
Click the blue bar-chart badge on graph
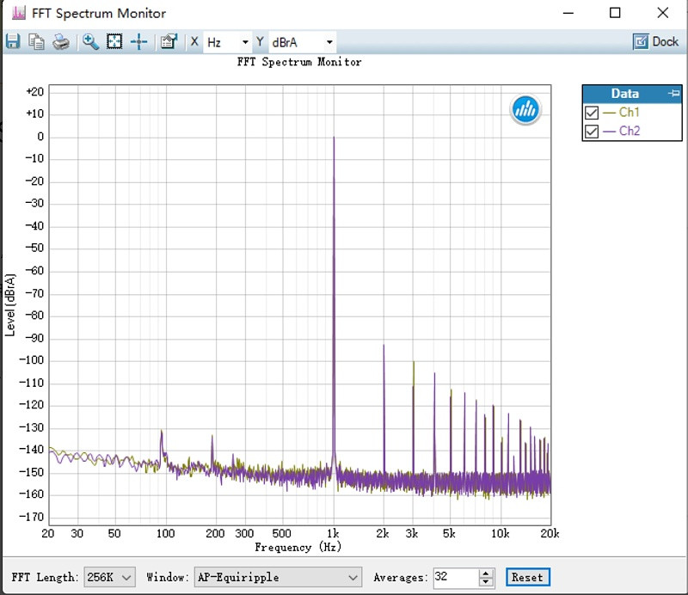tap(525, 108)
